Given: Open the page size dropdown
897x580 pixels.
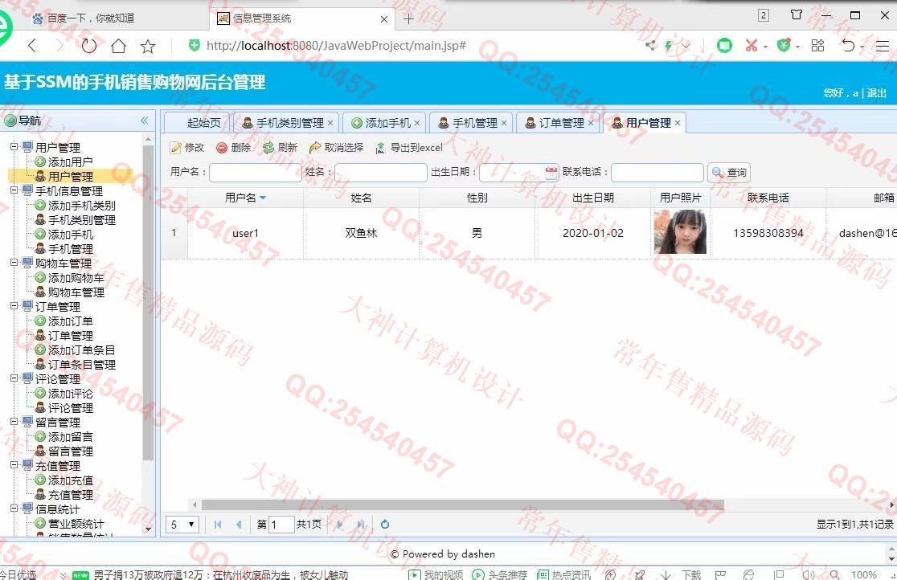Looking at the screenshot, I should tap(182, 525).
